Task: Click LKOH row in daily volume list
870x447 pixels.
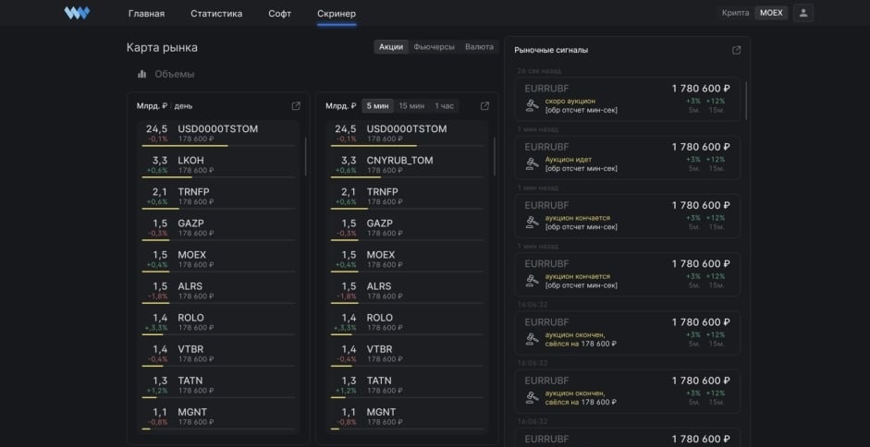Action: click(x=220, y=164)
